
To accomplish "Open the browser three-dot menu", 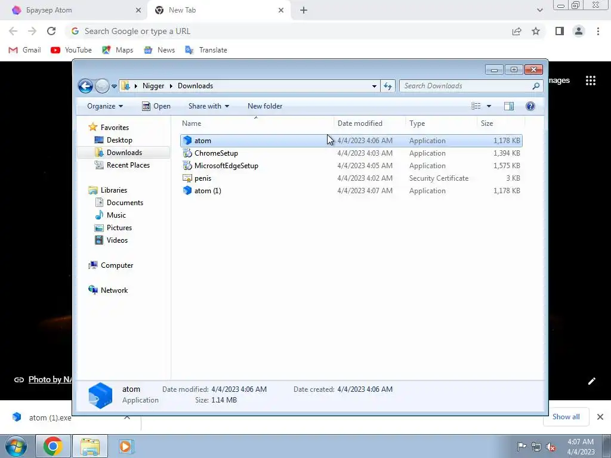I will pyautogui.click(x=598, y=31).
